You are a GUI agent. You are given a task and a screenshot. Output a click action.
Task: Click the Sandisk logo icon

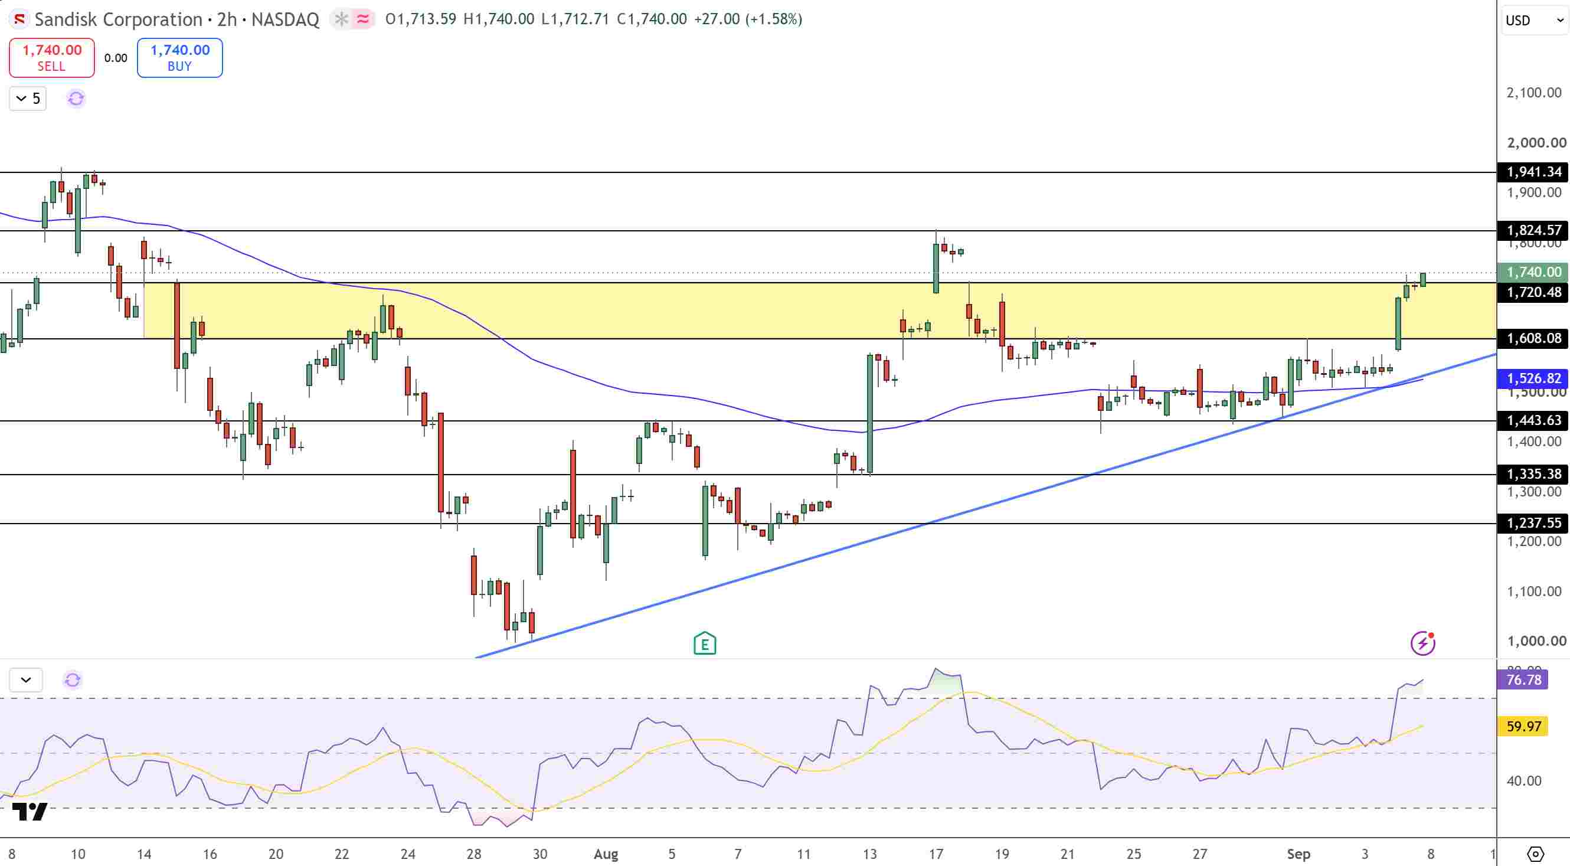(19, 19)
